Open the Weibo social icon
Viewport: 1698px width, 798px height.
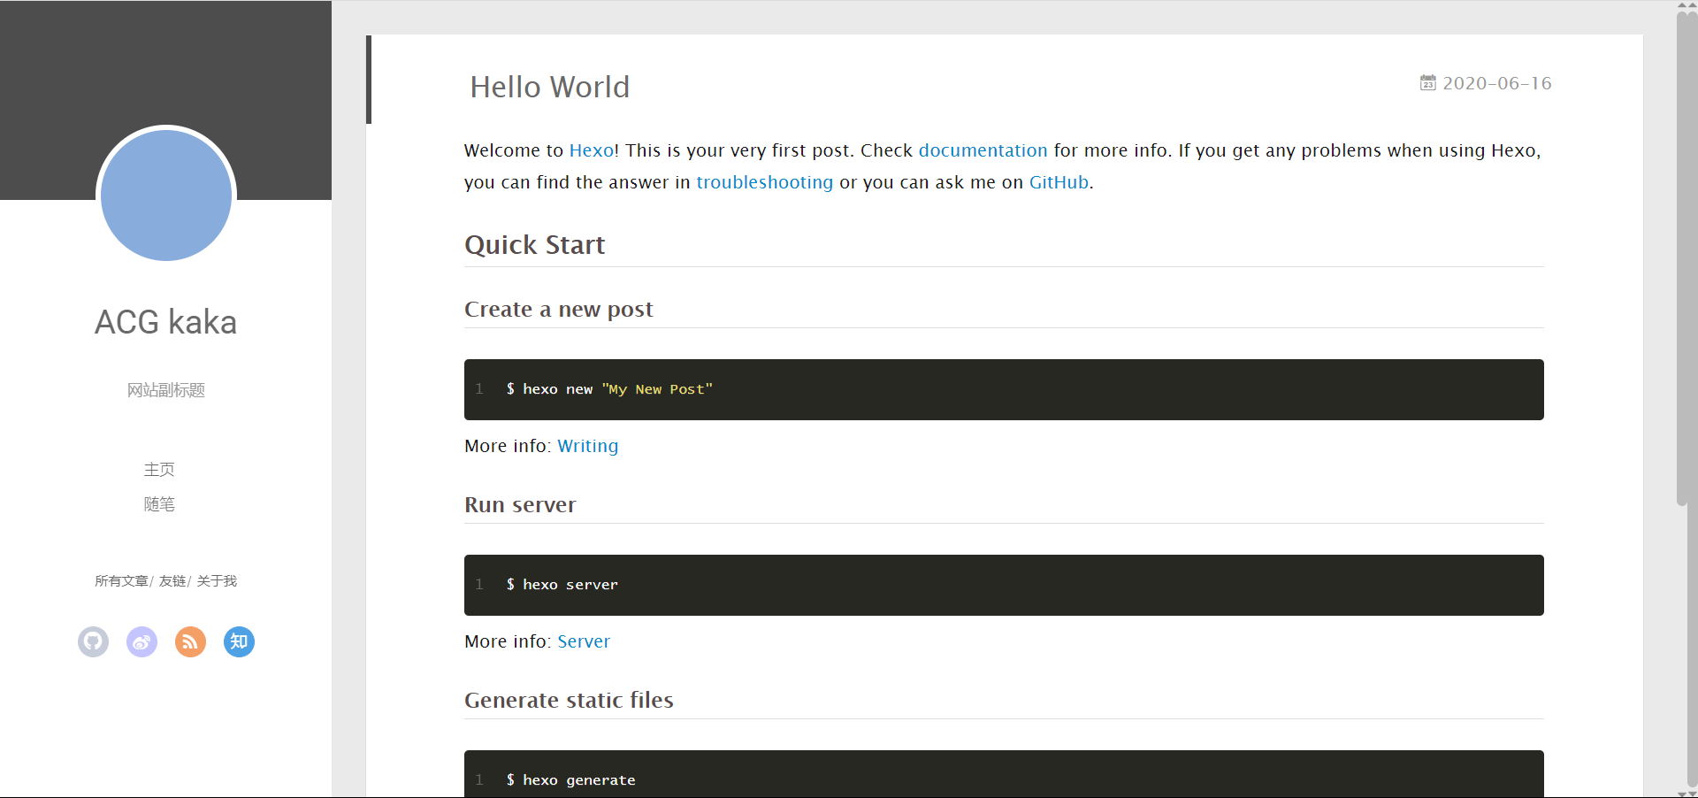point(141,641)
